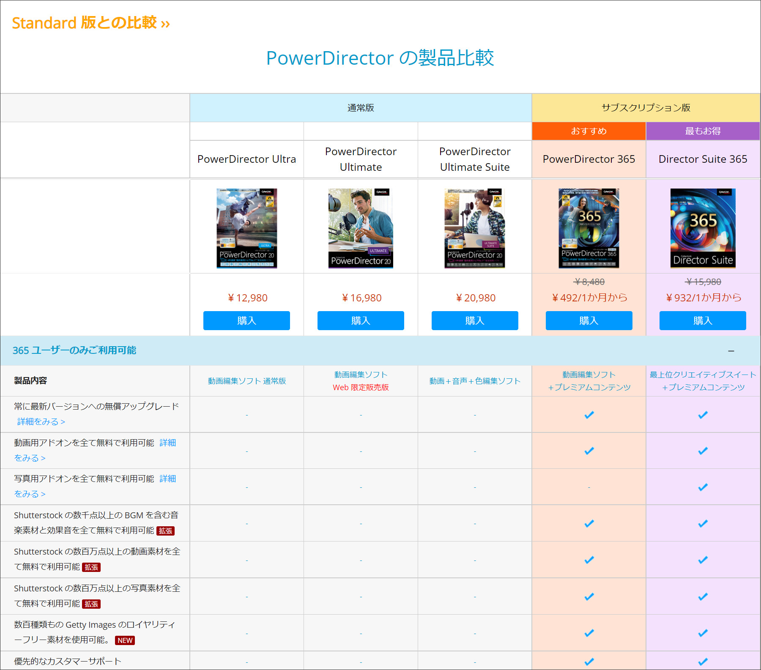This screenshot has height=670, width=761.
Task: Click Director Suite 365 checkmark for Getty Images
Action: tap(703, 633)
